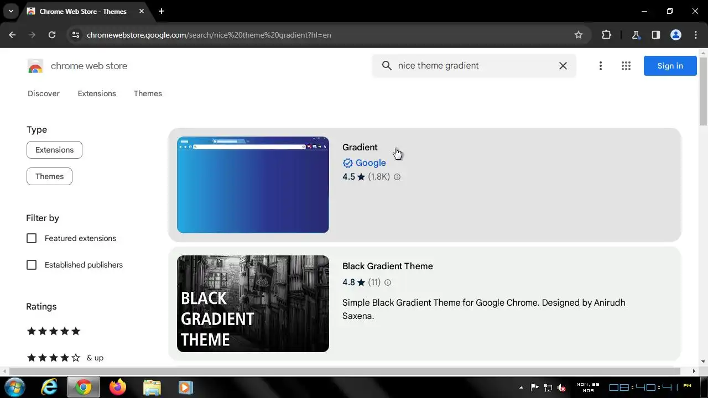Open Firefox from the taskbar
Image resolution: width=708 pixels, height=398 pixels.
117,387
